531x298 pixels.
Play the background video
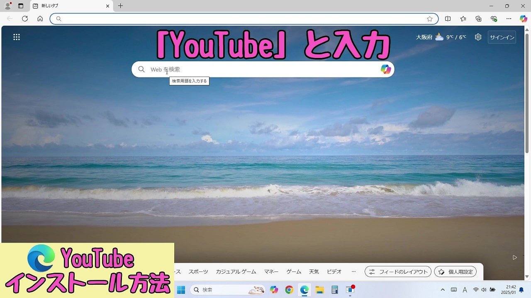coord(515,257)
